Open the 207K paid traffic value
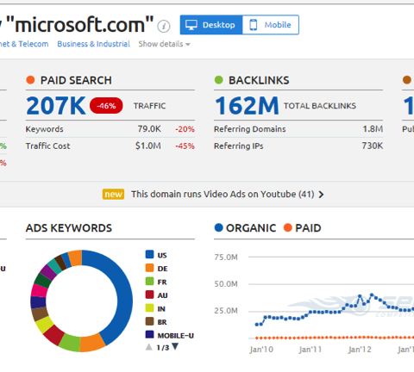414x372 pixels. 56,106
